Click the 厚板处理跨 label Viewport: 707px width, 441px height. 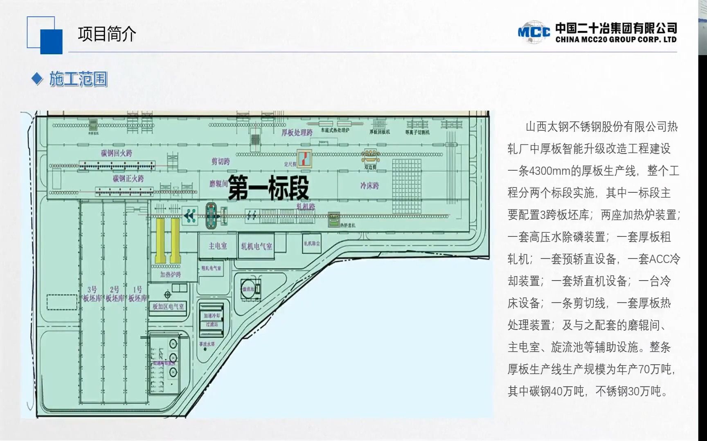297,132
